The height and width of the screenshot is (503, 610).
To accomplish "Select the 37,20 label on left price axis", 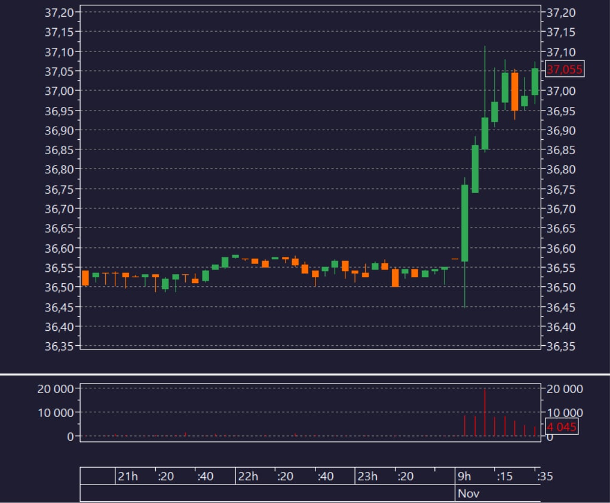I will click(59, 13).
